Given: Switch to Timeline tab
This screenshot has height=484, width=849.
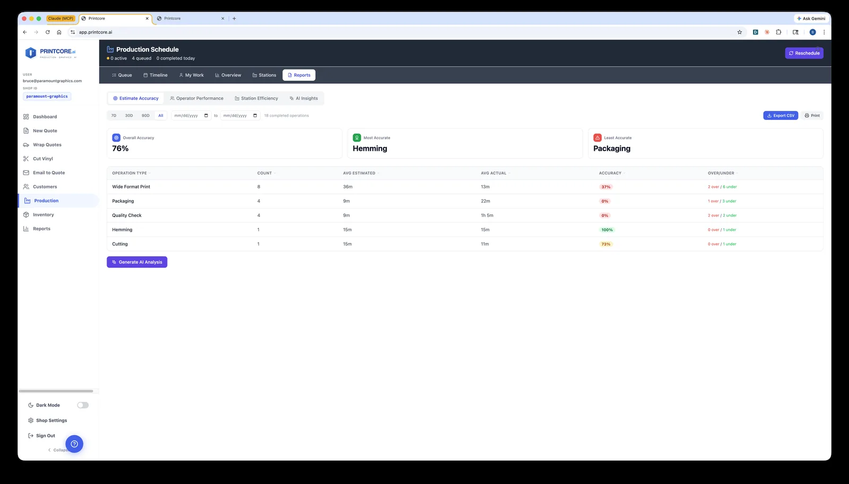Looking at the screenshot, I should point(155,75).
